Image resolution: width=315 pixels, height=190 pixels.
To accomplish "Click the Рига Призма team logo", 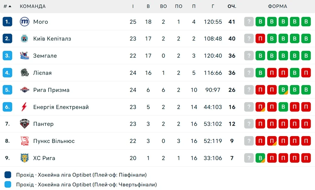I will pos(24,90).
